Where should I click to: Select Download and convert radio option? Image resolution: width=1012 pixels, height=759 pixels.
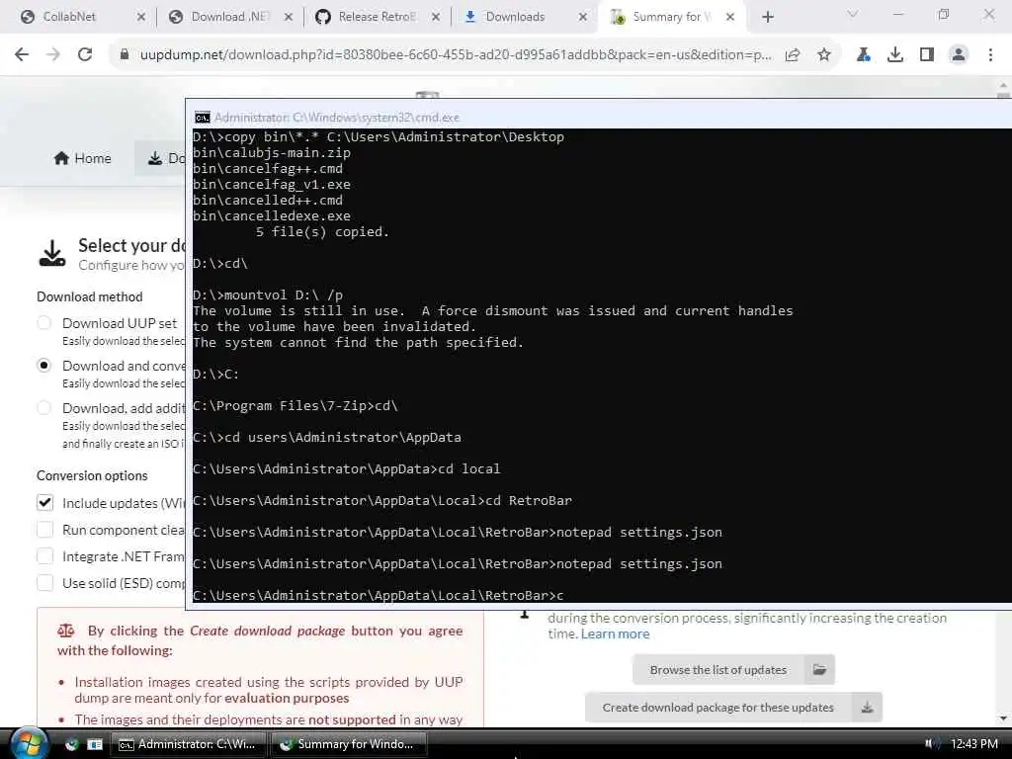tap(43, 366)
